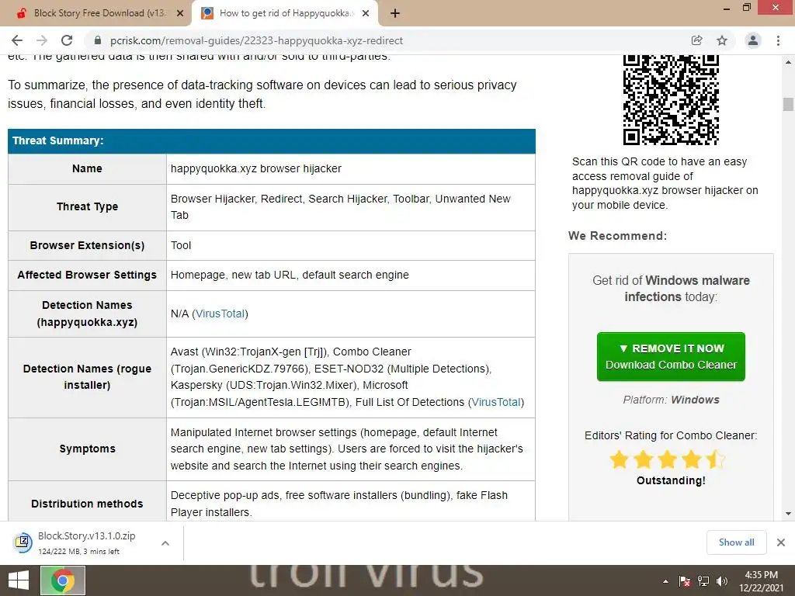Screen dimensions: 795x596
Task: Reload the pcrisk page
Action: click(67, 40)
